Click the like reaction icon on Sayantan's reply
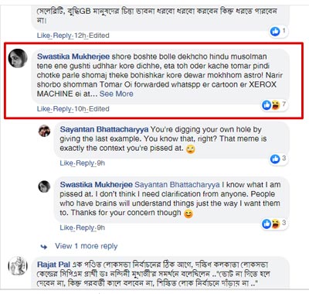309x294 pixels. pos(275,159)
